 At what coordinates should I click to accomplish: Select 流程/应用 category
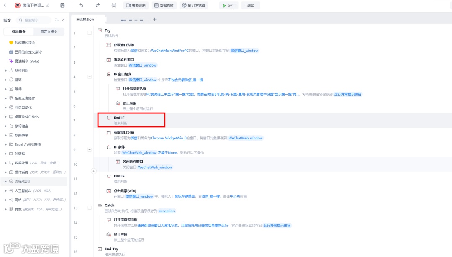tap(35, 181)
